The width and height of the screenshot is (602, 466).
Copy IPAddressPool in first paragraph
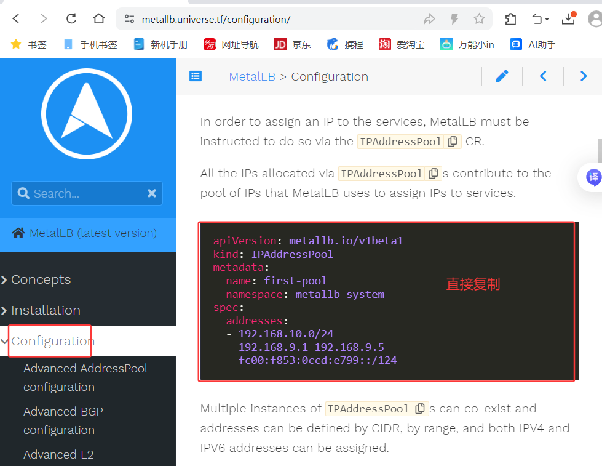[453, 142]
